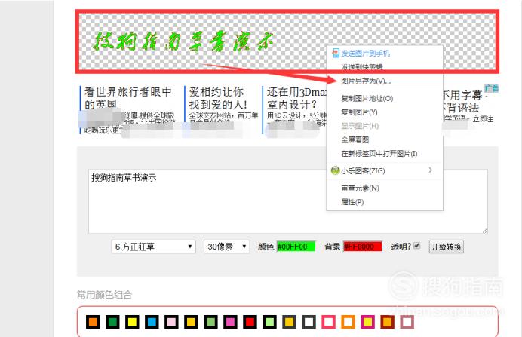Click the 开始转换 button

click(446, 247)
